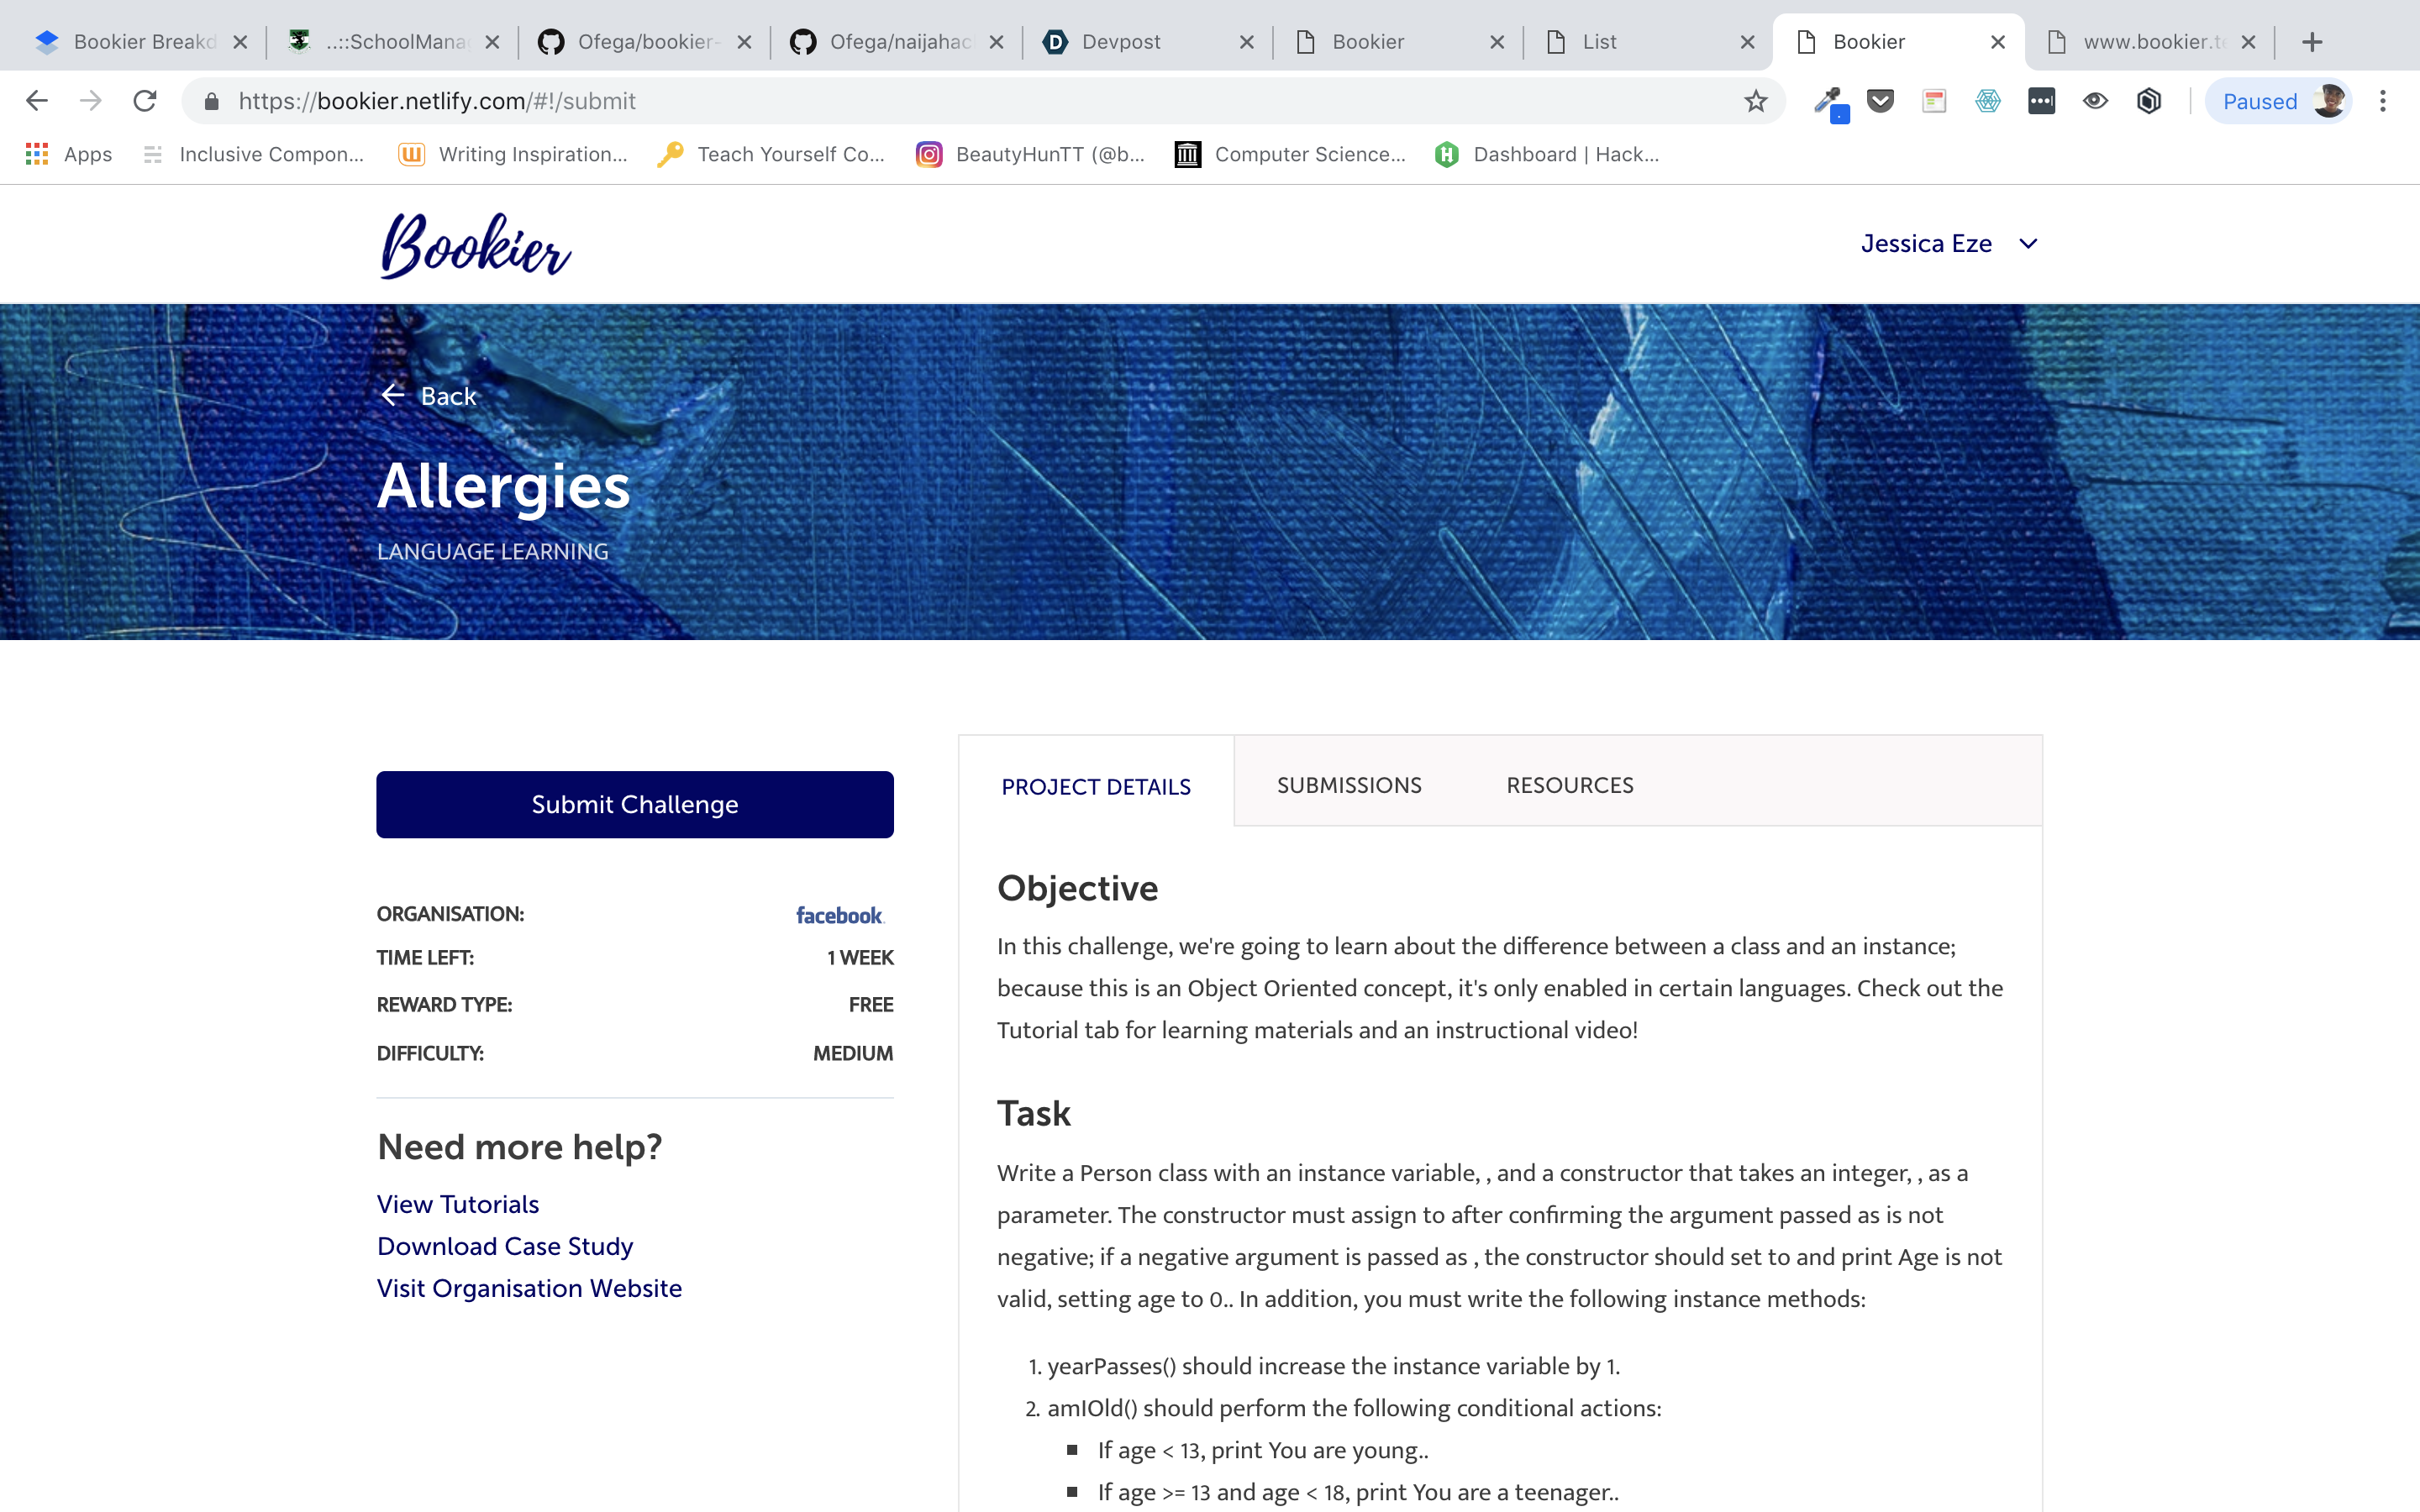Open the eyedropper extension icon
Screen dimensions: 2420x1512
pyautogui.click(x=1829, y=101)
